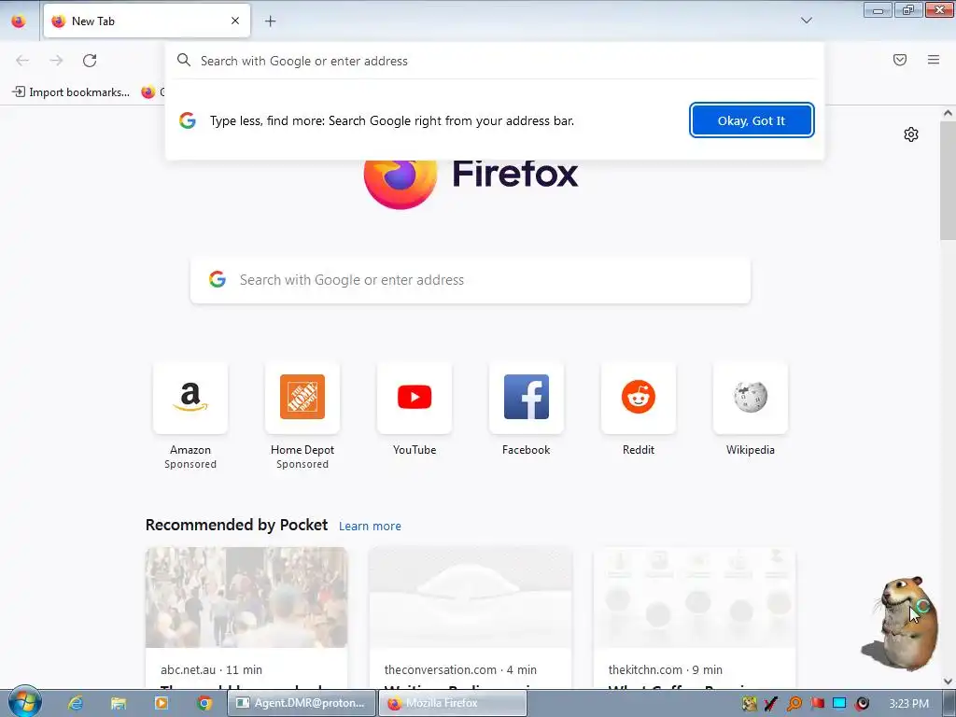This screenshot has height=717, width=956.
Task: Launch Google Chrome from taskbar
Action: (204, 703)
